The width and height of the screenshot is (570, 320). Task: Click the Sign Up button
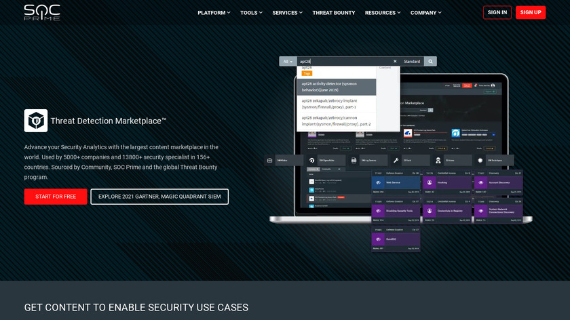tap(531, 12)
